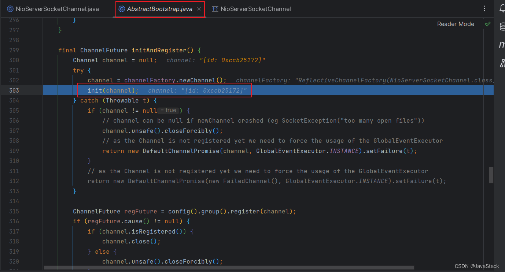Switch to the NioServerSocketChannel.java tab

(53, 9)
